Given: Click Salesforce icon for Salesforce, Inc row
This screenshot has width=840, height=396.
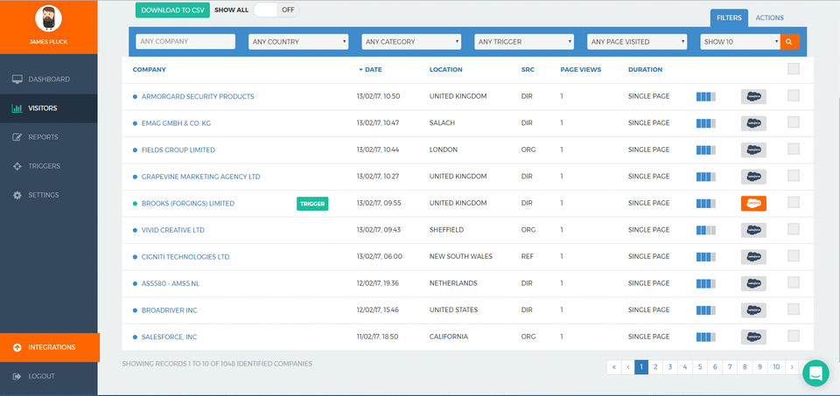Looking at the screenshot, I should pos(753,337).
